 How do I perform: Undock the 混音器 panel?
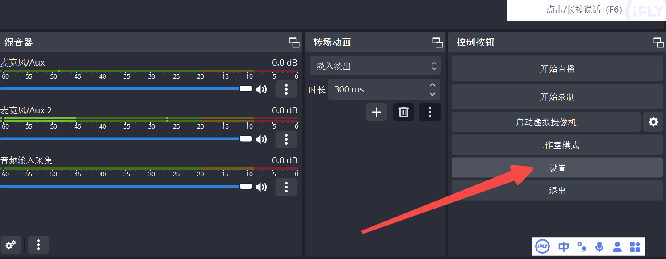point(294,42)
